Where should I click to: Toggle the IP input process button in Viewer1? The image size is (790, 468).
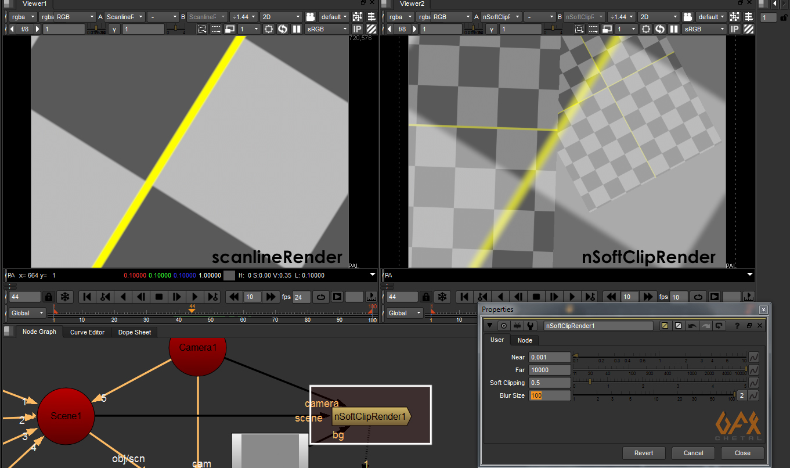coord(358,29)
